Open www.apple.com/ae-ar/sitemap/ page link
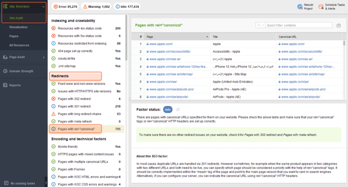Screen dimensions: 348x187 pos(171,74)
